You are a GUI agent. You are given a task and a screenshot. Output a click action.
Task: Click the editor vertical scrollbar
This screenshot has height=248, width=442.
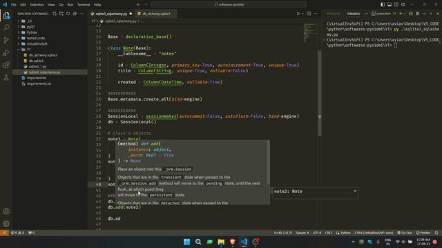click(320, 93)
